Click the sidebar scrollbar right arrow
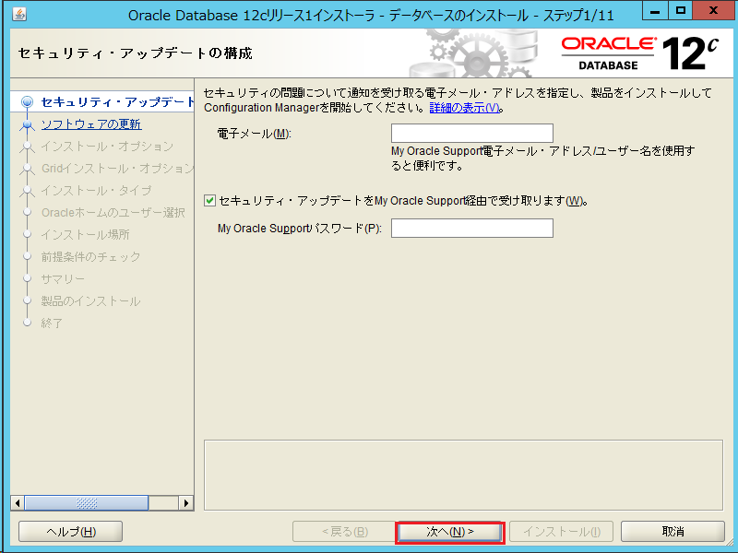This screenshot has height=553, width=738. coord(186,502)
